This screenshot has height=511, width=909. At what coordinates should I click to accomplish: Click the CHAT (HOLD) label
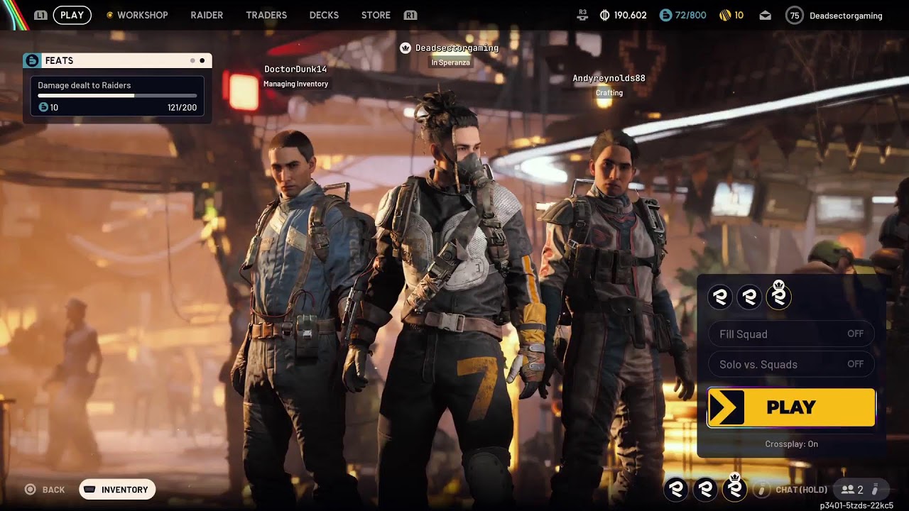pyautogui.click(x=802, y=490)
